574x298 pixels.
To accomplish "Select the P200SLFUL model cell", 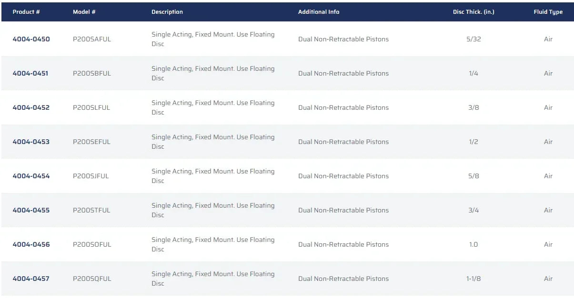I will (x=91, y=107).
